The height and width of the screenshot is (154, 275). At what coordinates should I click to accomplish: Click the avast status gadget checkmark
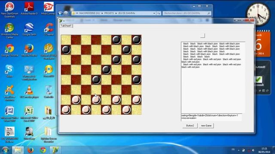click(259, 80)
